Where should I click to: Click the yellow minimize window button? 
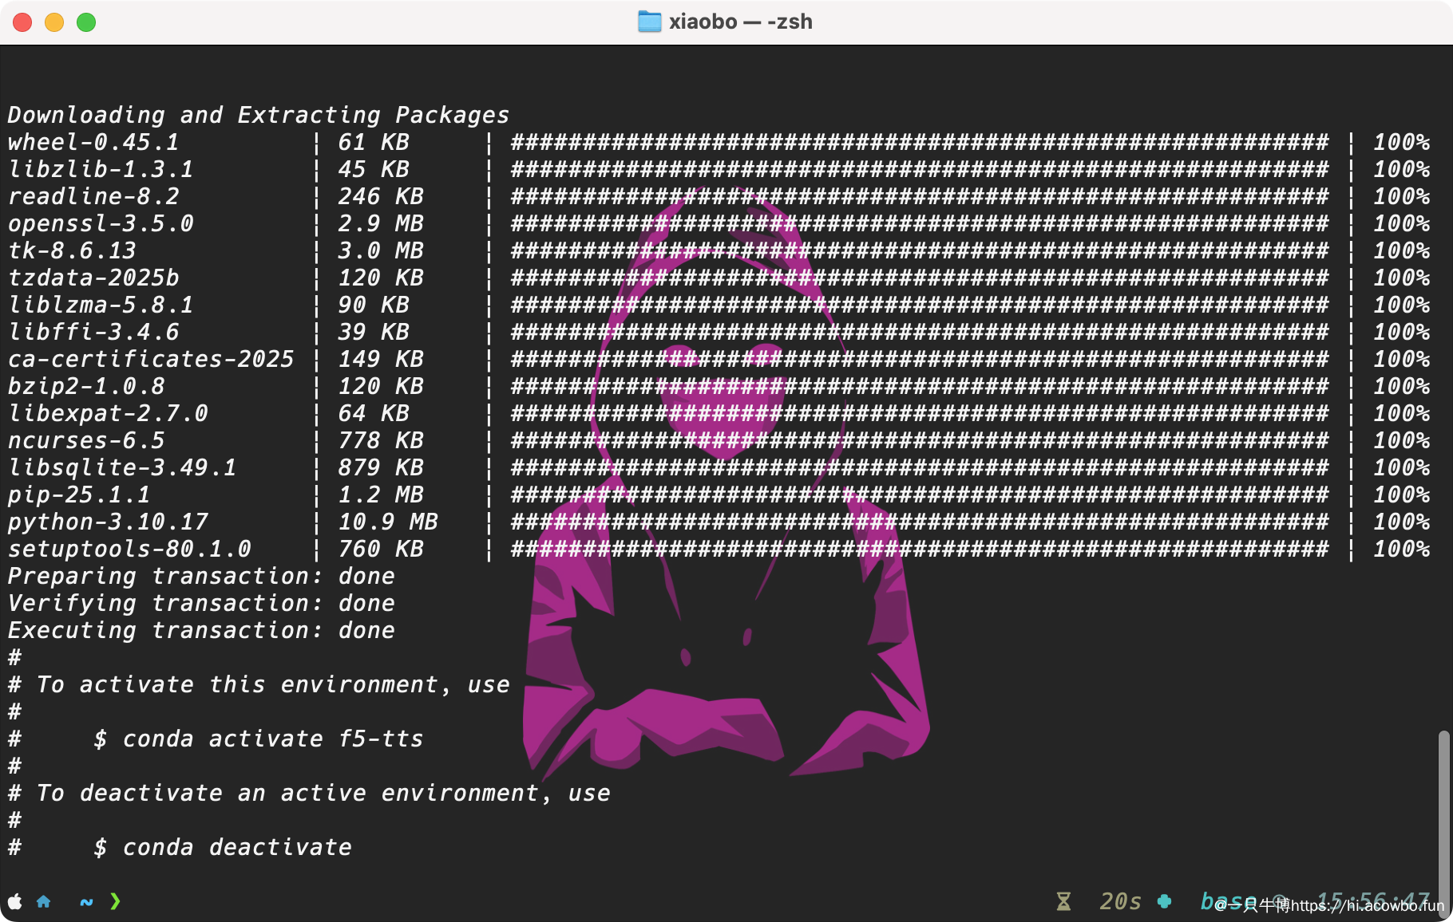[x=54, y=22]
